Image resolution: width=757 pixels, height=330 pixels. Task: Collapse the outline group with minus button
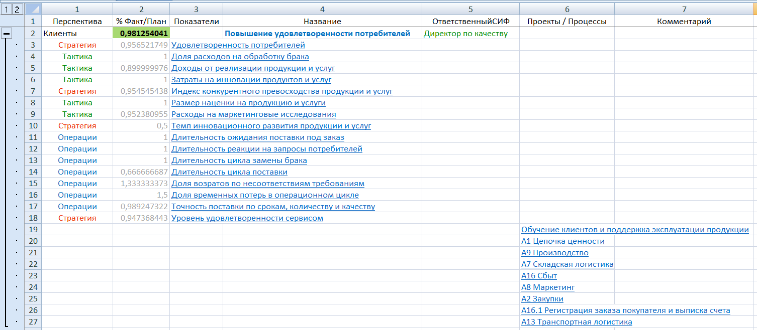click(x=7, y=34)
